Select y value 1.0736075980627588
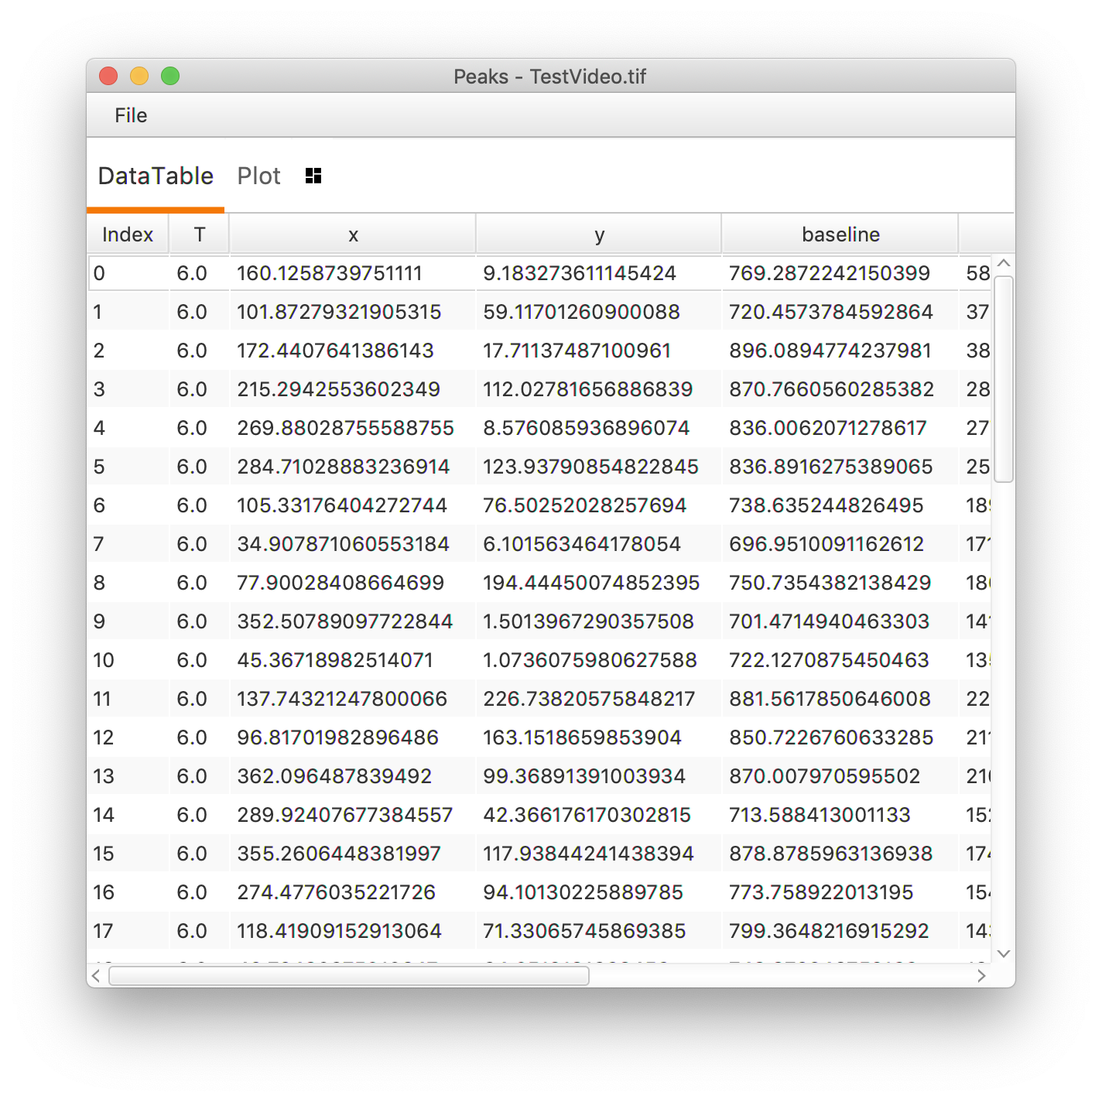 pos(590,660)
